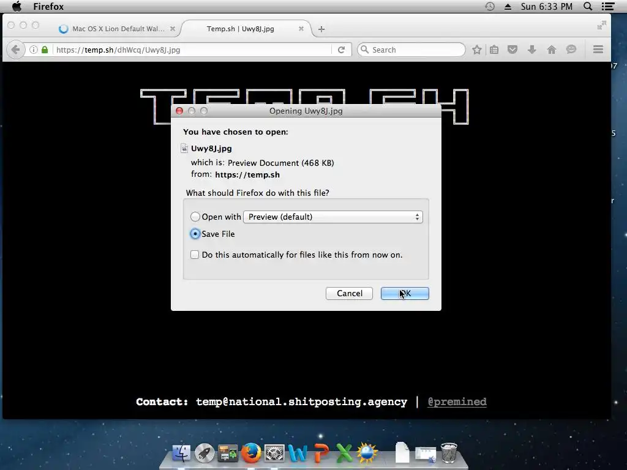Click the green secure padlock icon
Screen dimensions: 627x470
45,50
